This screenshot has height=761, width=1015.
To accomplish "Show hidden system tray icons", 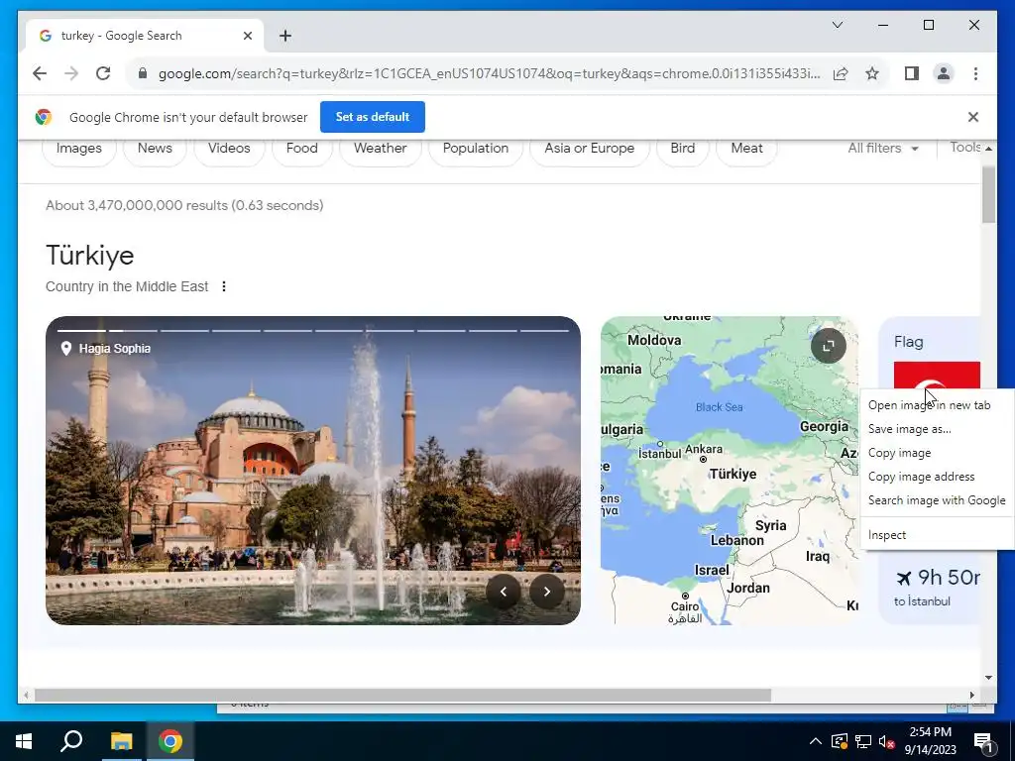I will click(816, 741).
